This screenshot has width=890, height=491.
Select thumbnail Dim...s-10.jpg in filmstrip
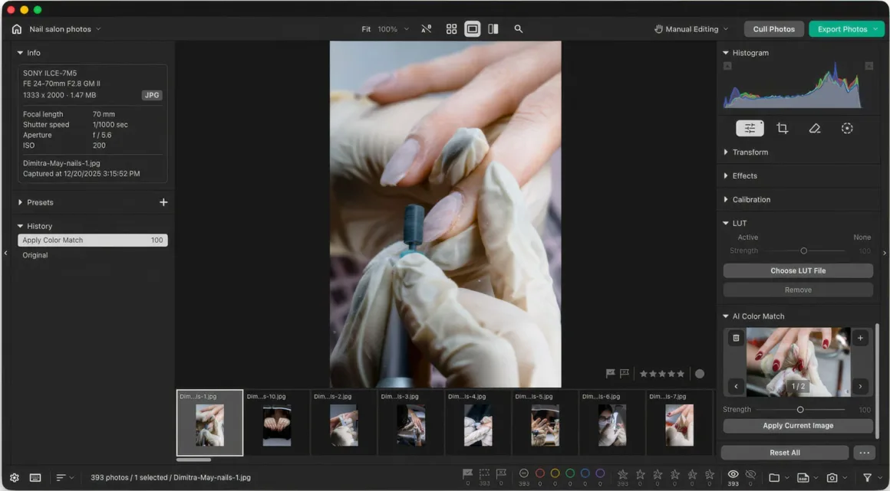click(277, 423)
